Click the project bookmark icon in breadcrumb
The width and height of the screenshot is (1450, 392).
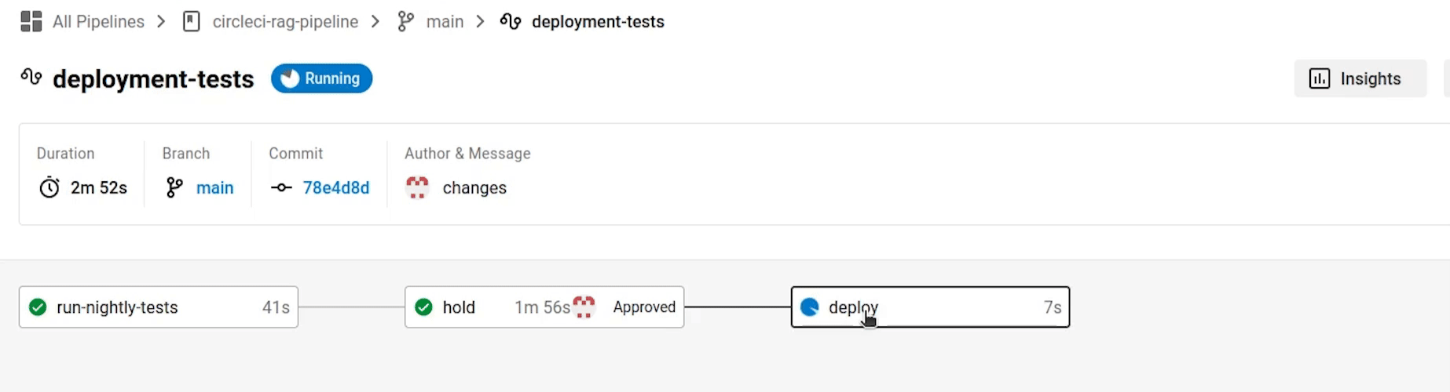pos(191,21)
